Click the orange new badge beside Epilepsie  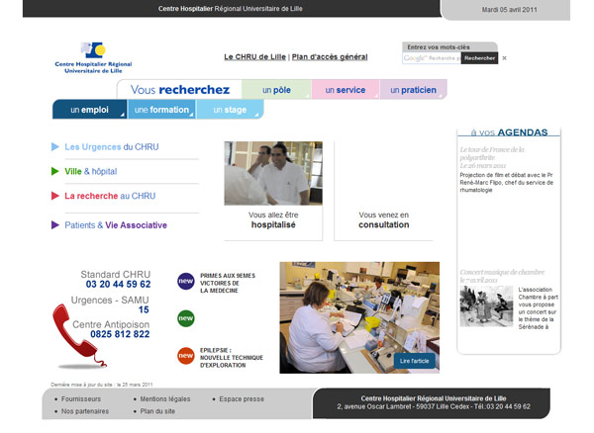185,356
